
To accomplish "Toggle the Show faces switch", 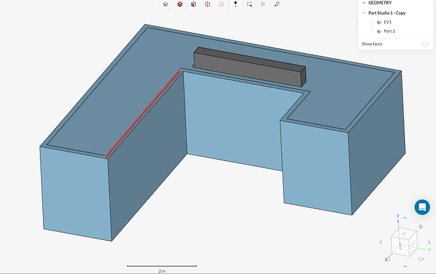I will point(425,44).
